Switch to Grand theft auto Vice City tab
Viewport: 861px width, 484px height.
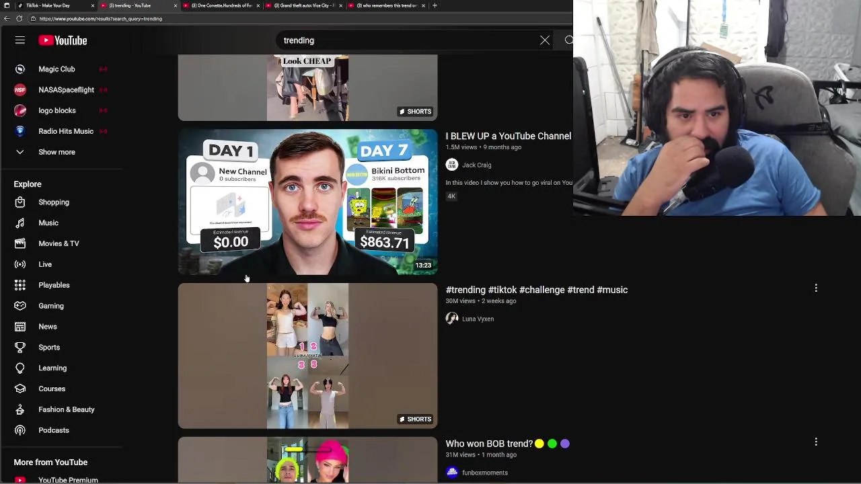point(303,5)
